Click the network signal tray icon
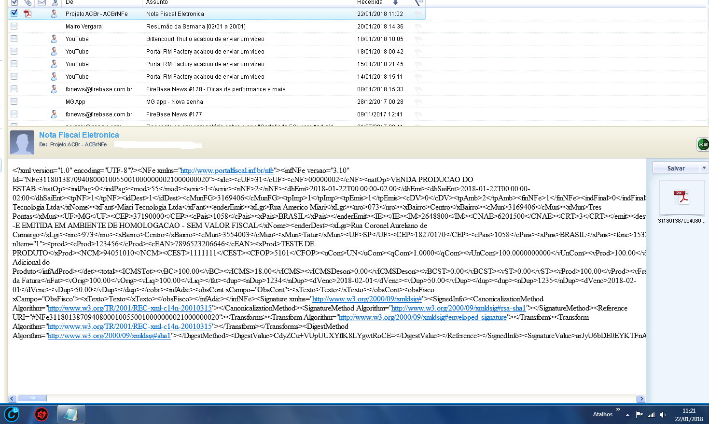This screenshot has width=709, height=424. point(651,414)
